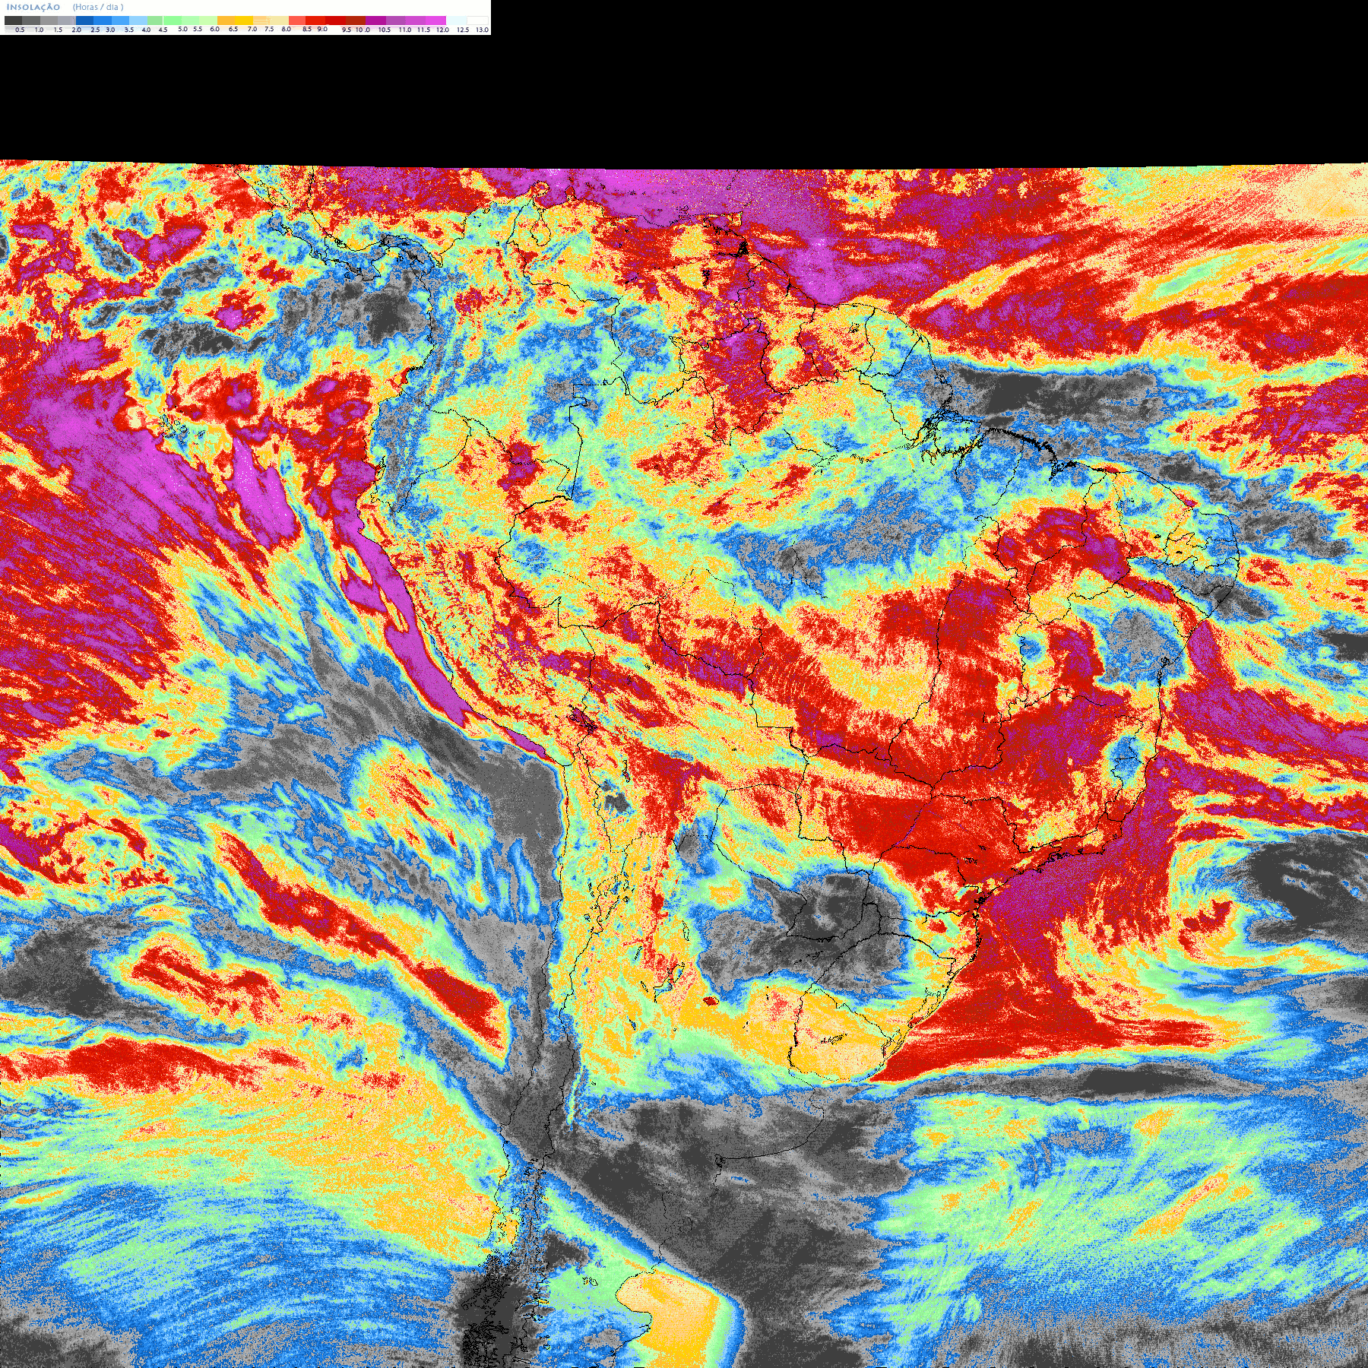Image resolution: width=1368 pixels, height=1368 pixels.
Task: Click the 2.0 legend value
Action: (77, 30)
